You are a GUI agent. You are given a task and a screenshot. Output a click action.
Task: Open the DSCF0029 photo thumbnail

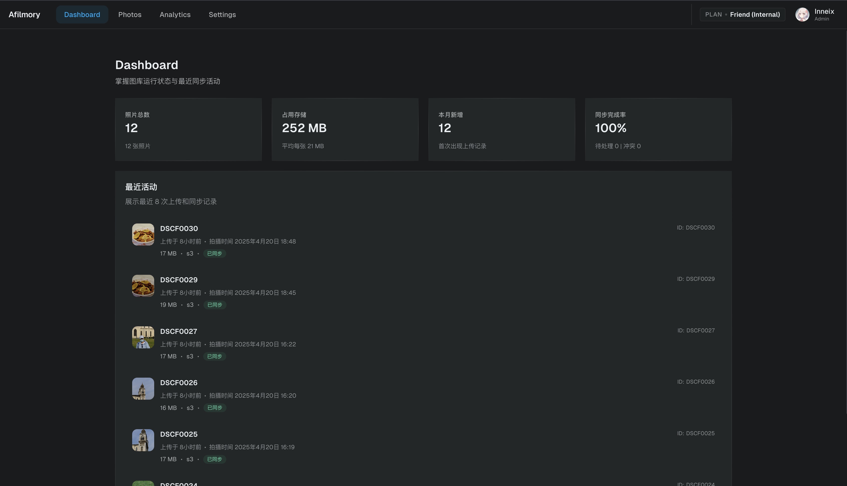pyautogui.click(x=143, y=286)
